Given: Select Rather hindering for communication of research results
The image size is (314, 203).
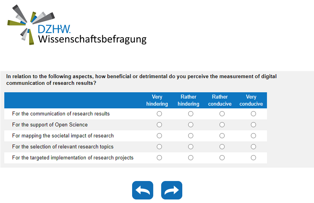Looking at the screenshot, I should point(191,114).
